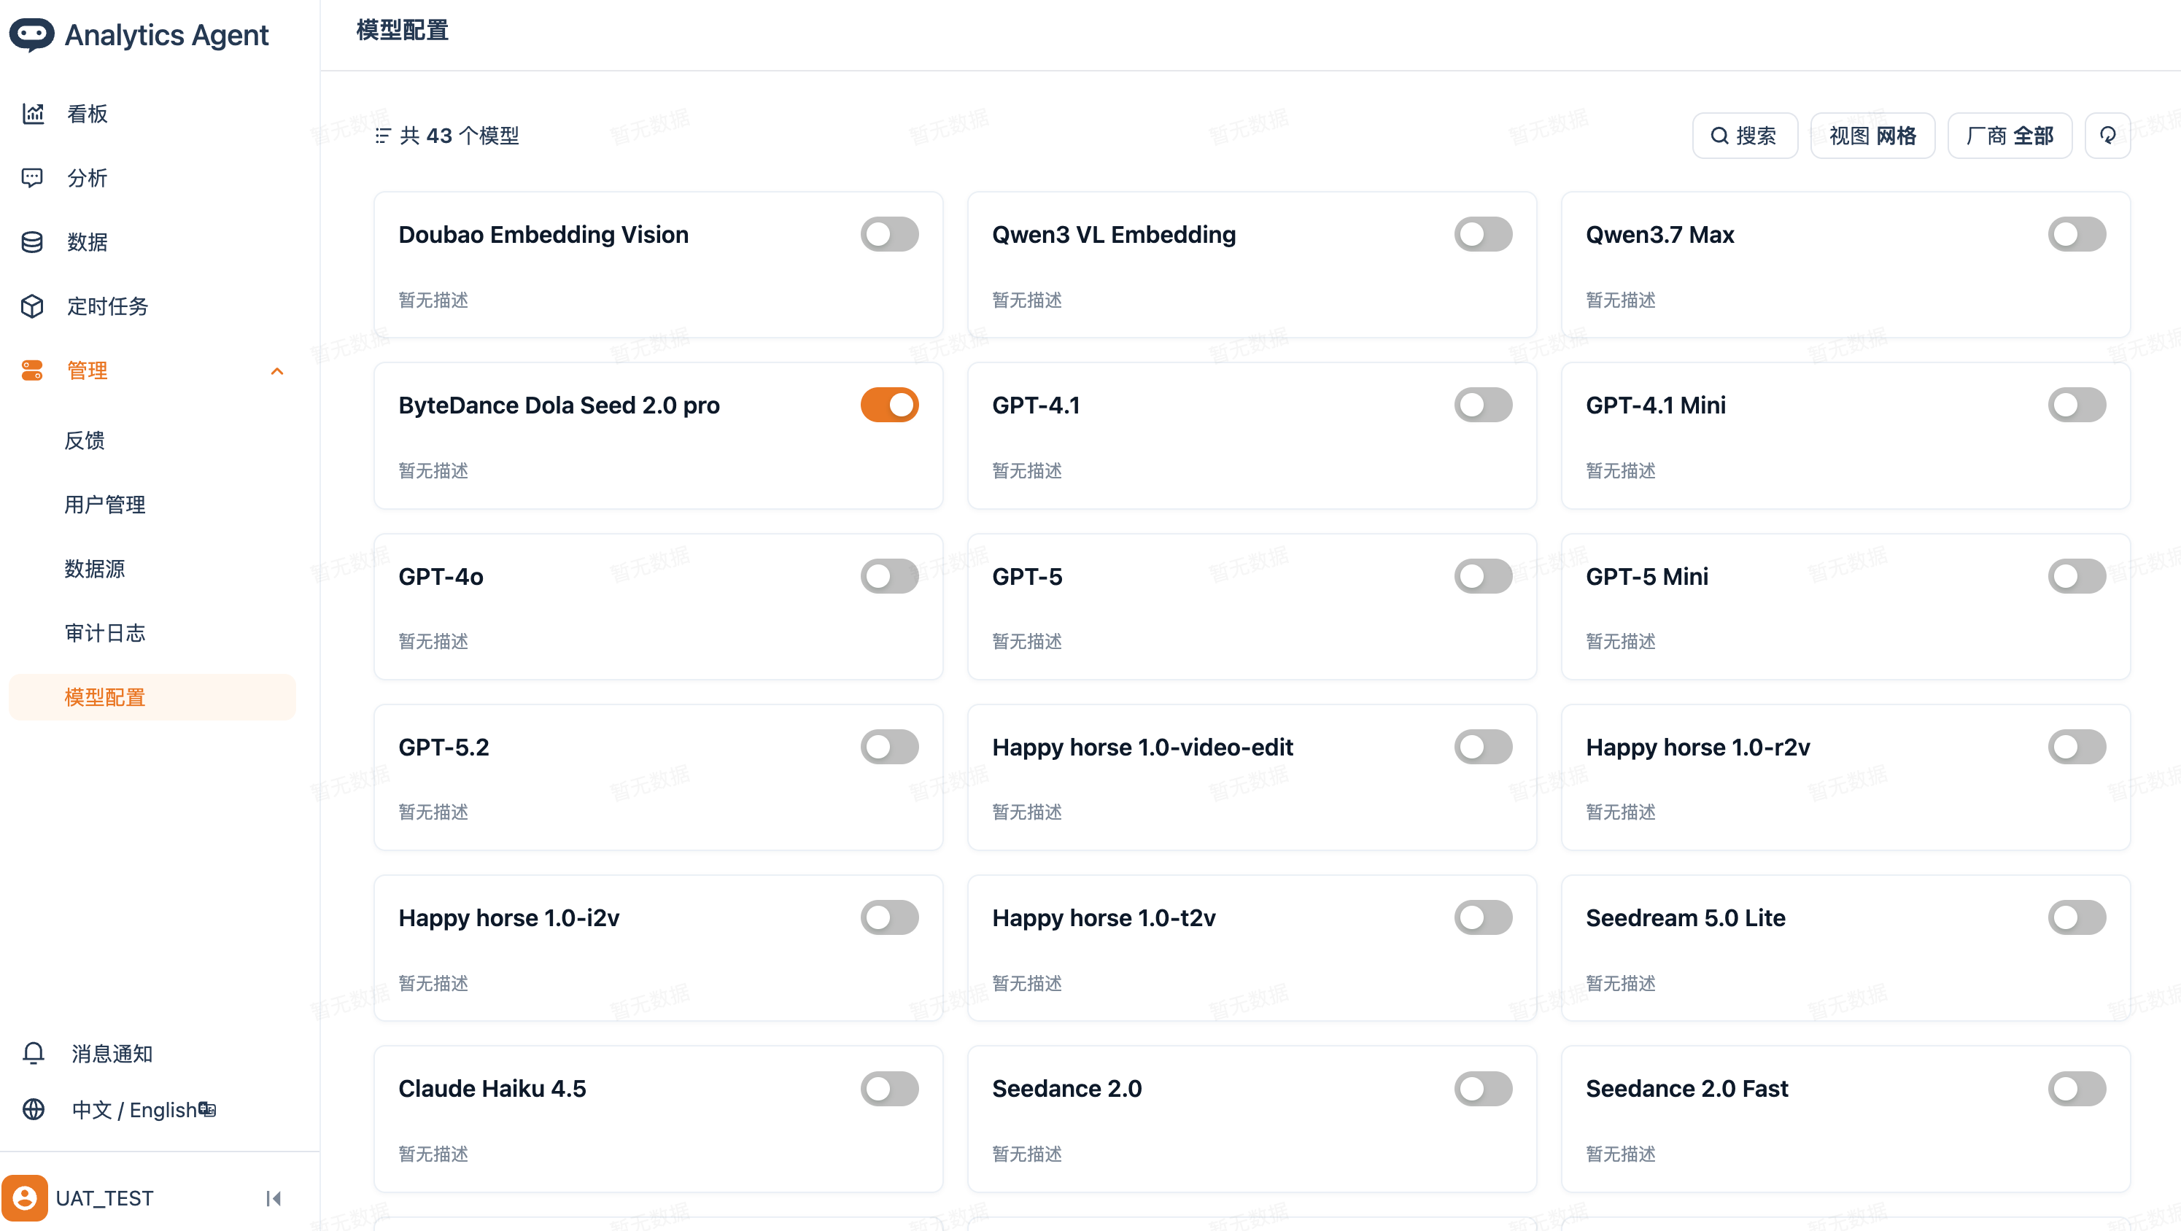This screenshot has width=2181, height=1231.
Task: Click the refresh icon button
Action: click(2107, 136)
